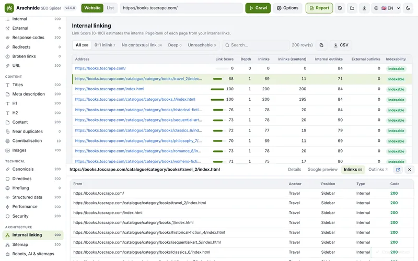418x261 pixels.
Task: Select From row https://books.toscrape.com/index.html
Action: (242, 213)
